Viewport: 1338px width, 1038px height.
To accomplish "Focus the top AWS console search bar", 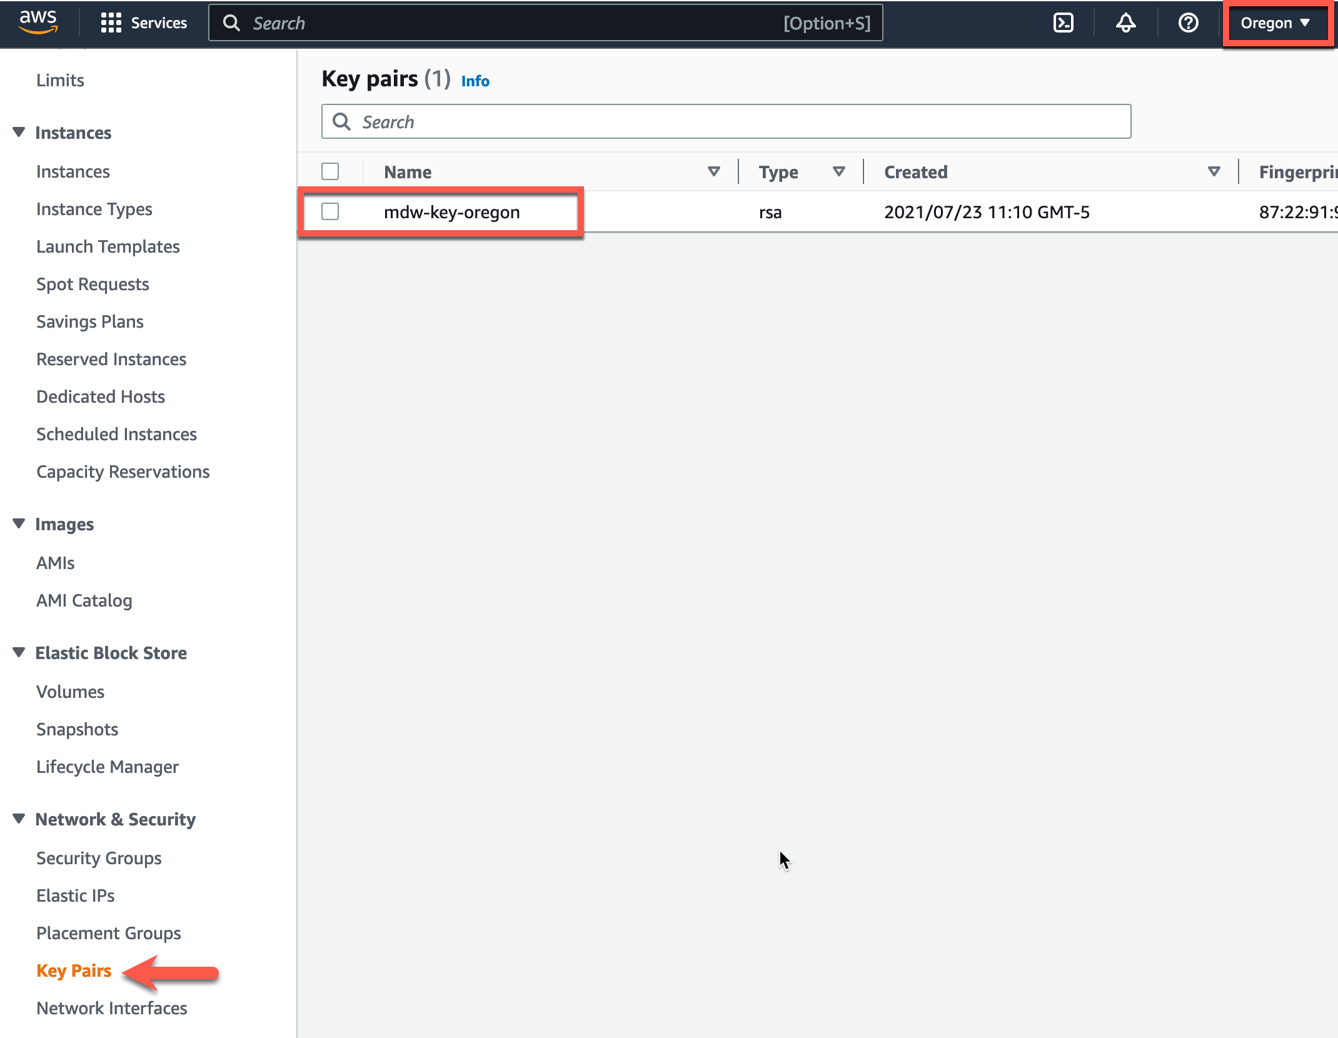I will coord(545,23).
